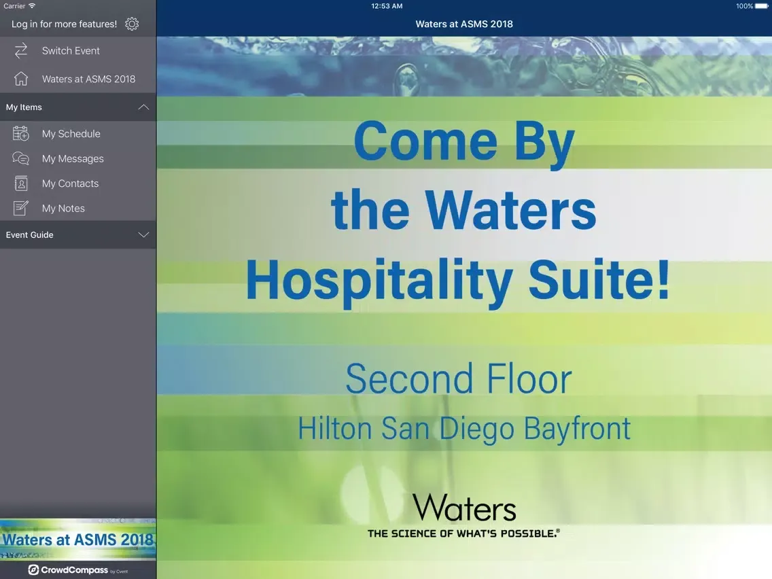The height and width of the screenshot is (579, 772).
Task: Tap the Wi-Fi status icon
Action: [x=32, y=6]
